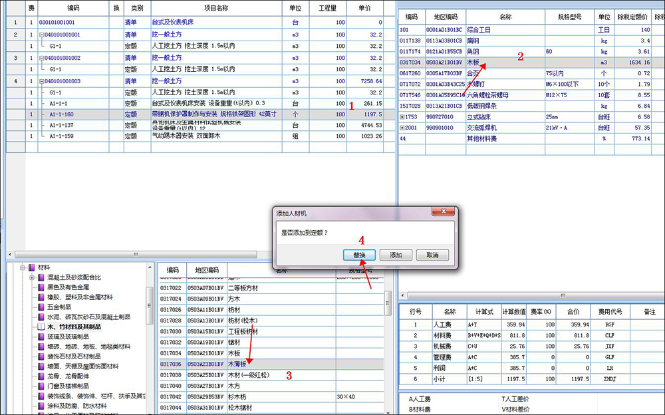This screenshot has height=415, width=665.
Task: Click the book icon beside 龙骨、龙骨配件
Action: [x=41, y=376]
